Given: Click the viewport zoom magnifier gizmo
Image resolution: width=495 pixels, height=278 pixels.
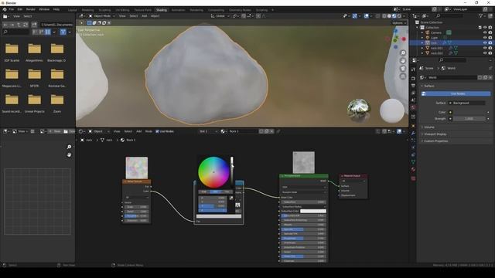Looking at the screenshot, I should pos(403,53).
